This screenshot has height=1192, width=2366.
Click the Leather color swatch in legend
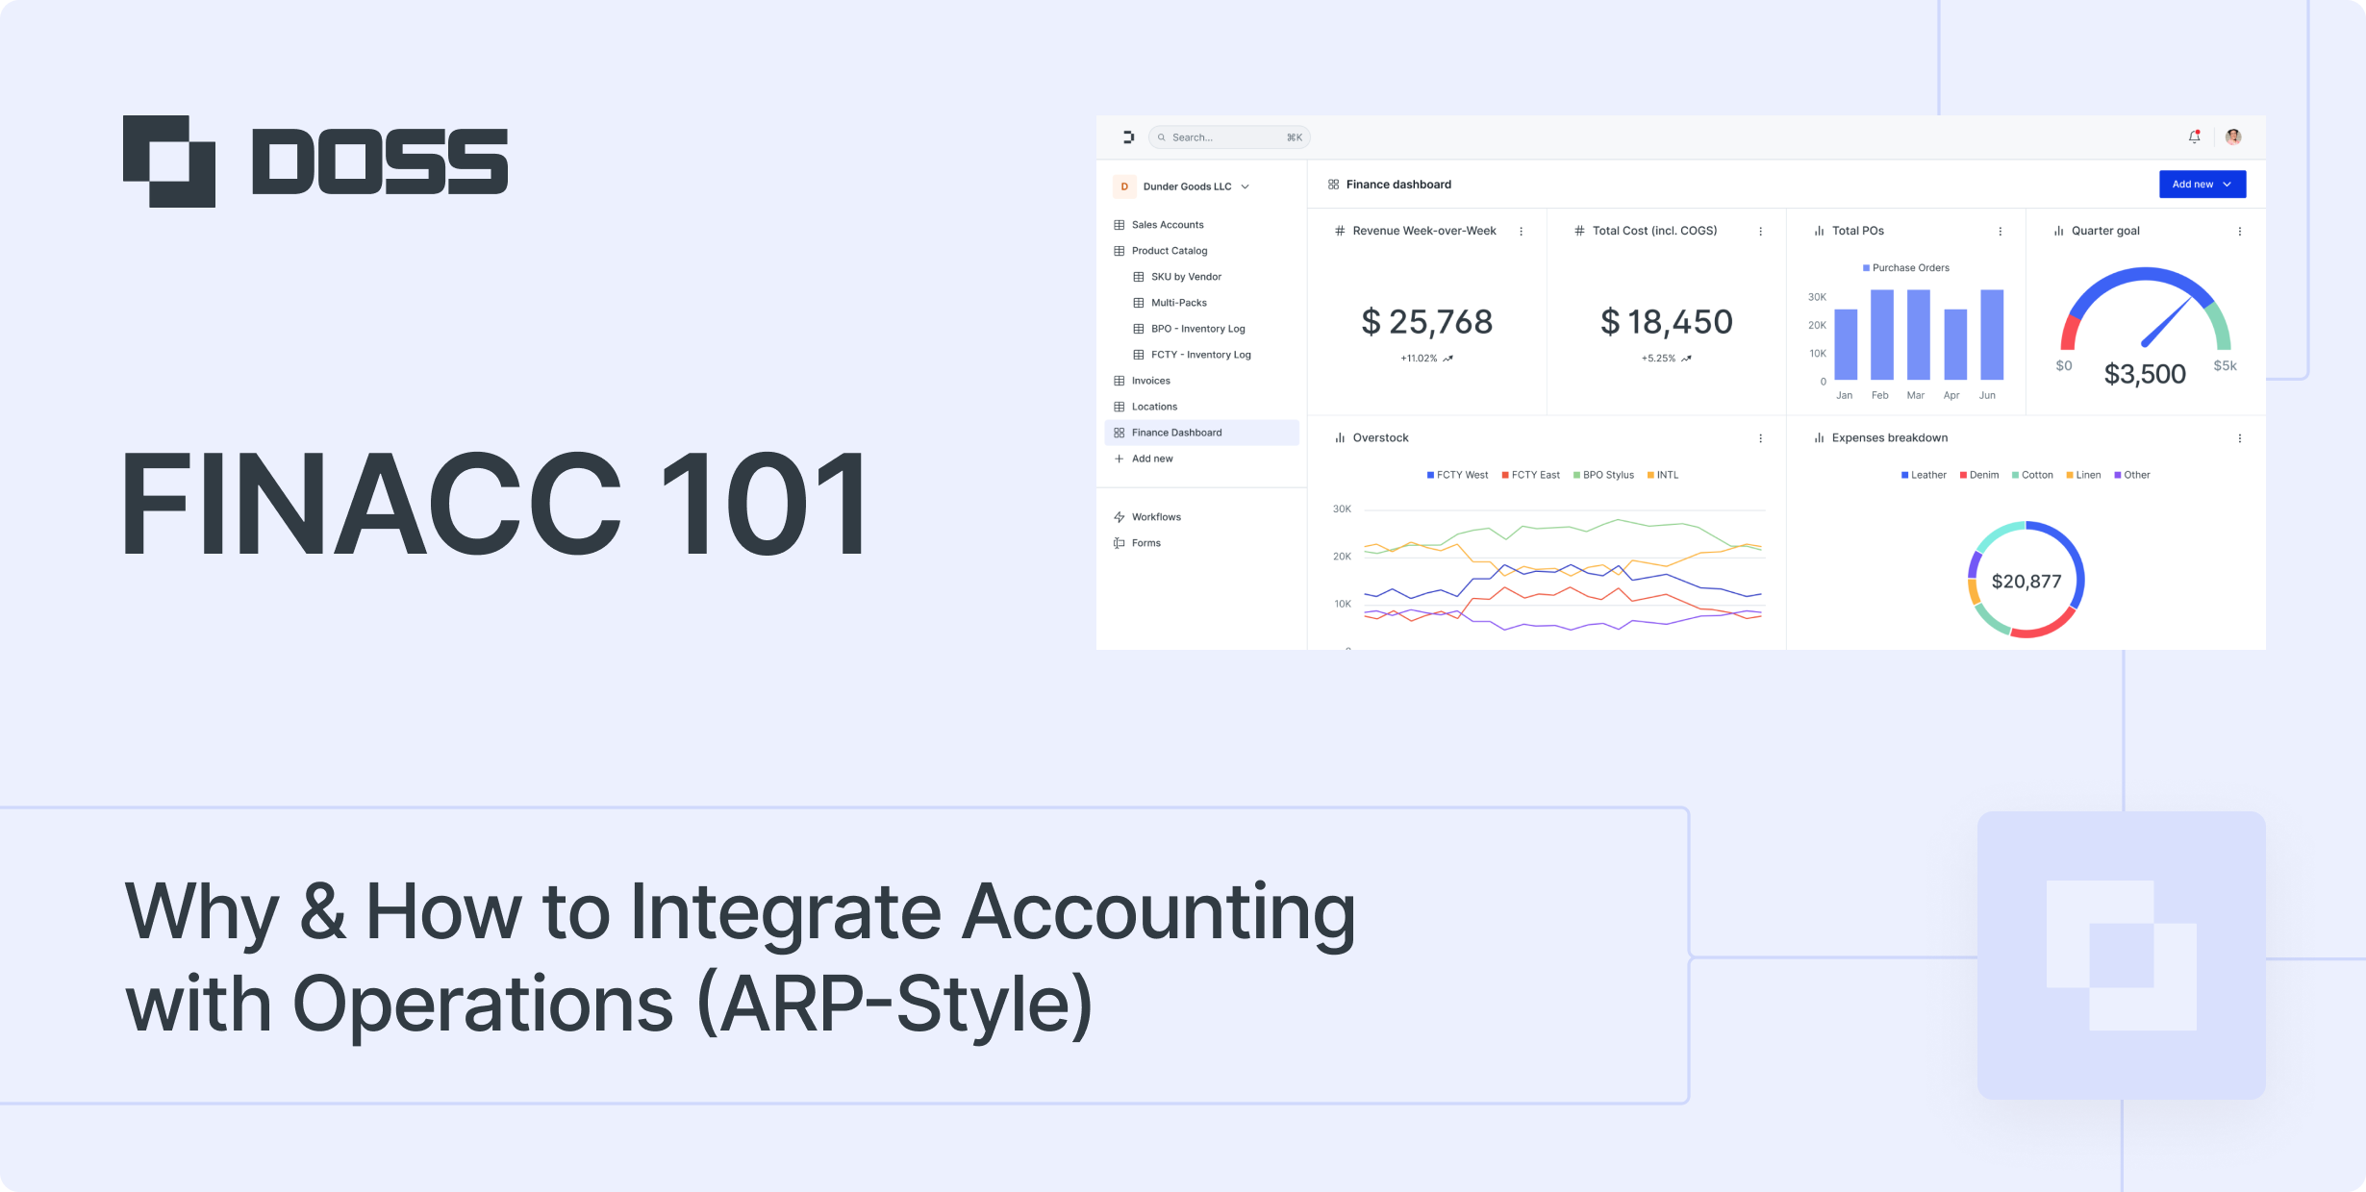tap(1904, 475)
